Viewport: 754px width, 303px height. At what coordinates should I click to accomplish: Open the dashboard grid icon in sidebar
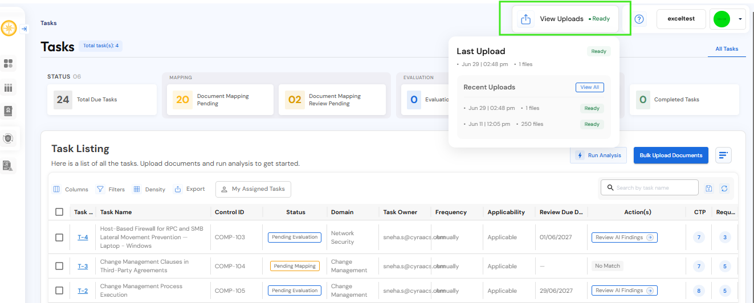coord(9,63)
